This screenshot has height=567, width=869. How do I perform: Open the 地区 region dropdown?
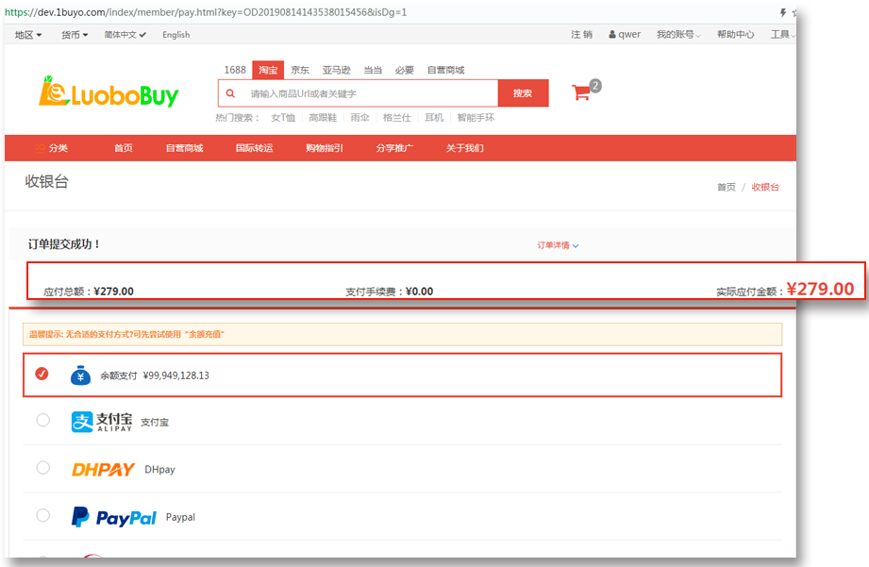pos(28,35)
